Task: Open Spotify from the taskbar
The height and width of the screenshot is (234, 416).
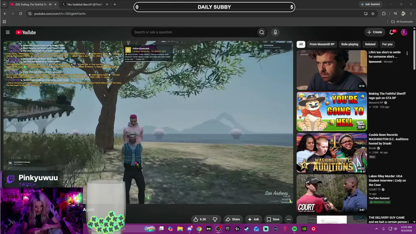Action: (294, 229)
